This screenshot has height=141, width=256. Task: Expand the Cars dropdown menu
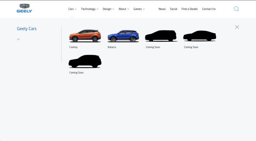(x=72, y=9)
